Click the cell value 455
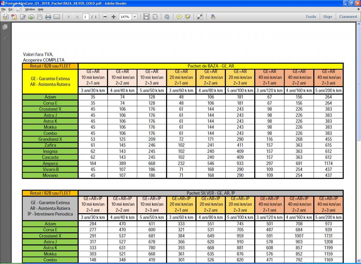 click(x=329, y=139)
